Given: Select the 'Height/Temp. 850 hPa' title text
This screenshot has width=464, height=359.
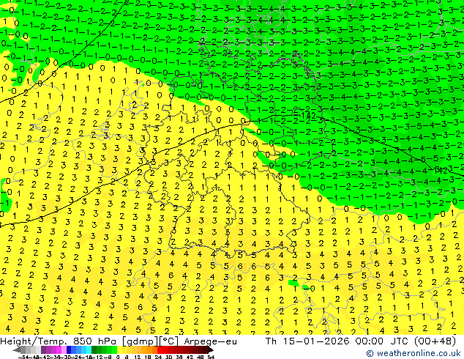Looking at the screenshot, I should [x=59, y=341].
